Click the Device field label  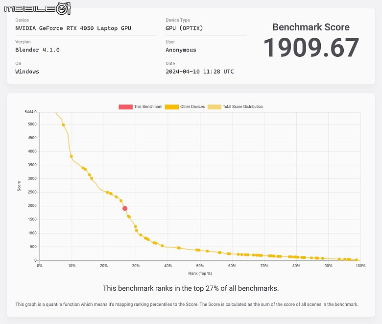click(x=22, y=20)
